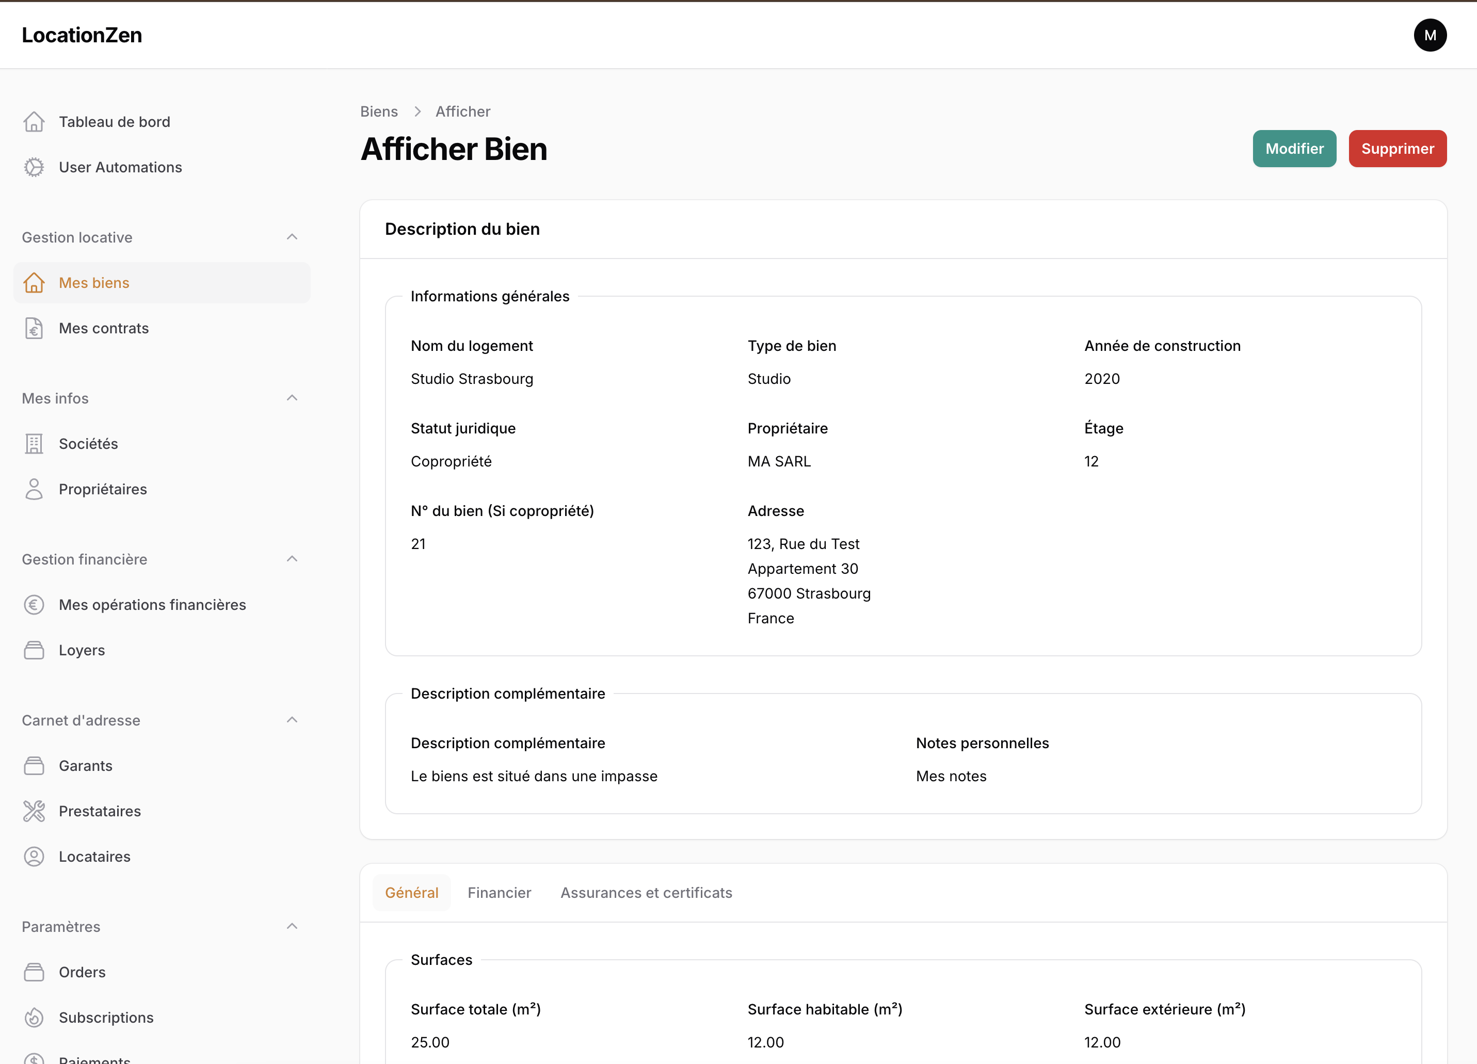Open the Locataires page

tap(162, 856)
